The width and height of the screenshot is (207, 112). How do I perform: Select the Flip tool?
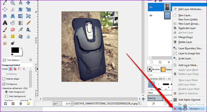tap(20, 16)
